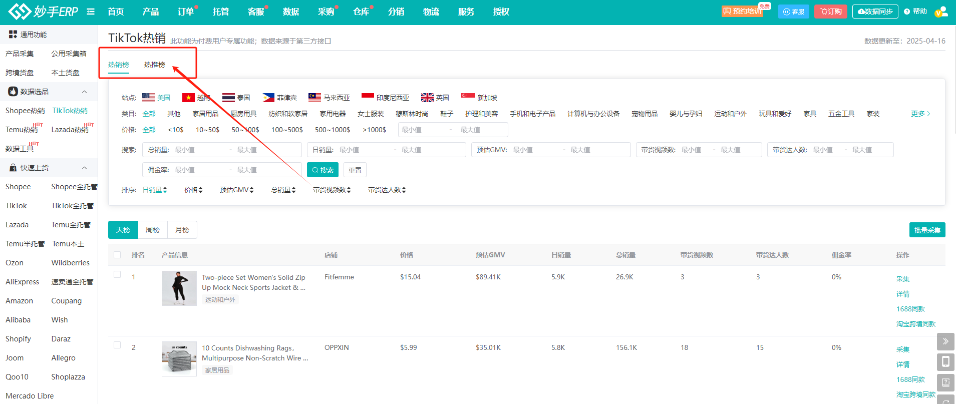Open the 预约培训 training booking button
956x404 pixels.
point(742,11)
